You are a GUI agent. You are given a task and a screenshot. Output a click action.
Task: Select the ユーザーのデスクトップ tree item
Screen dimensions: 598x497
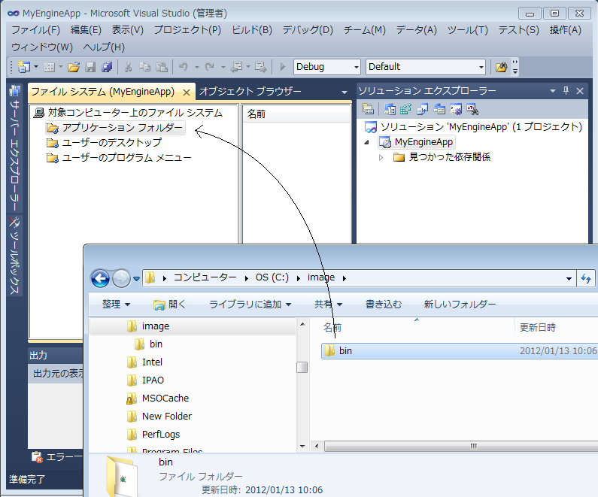pos(104,143)
